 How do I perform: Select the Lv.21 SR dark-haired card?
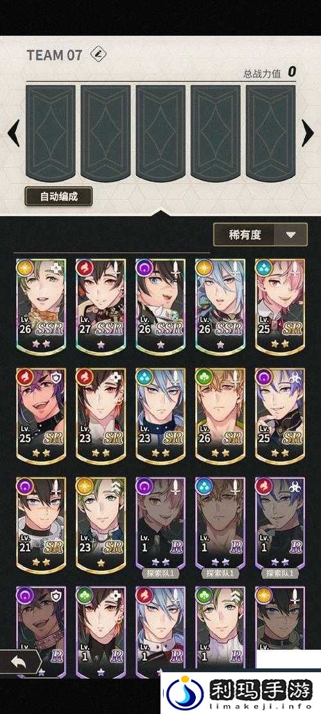(x=41, y=525)
